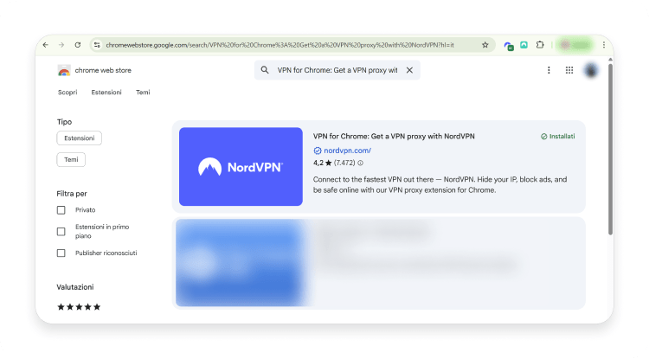Bookmark this page with the star icon
Image resolution: width=649 pixels, height=359 pixels.
(x=485, y=45)
